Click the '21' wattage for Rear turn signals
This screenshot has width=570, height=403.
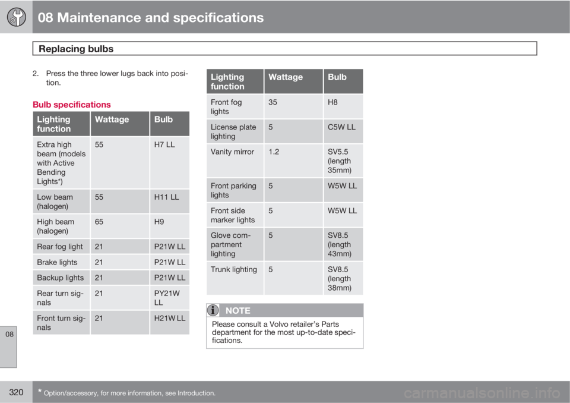point(99,294)
